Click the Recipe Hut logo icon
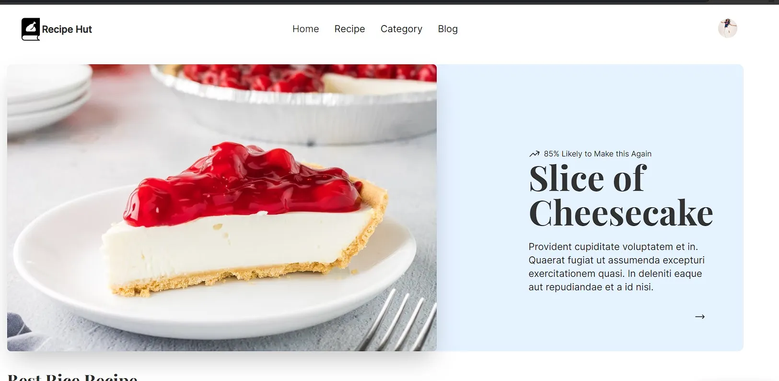Screen dimensions: 779x381 point(31,29)
